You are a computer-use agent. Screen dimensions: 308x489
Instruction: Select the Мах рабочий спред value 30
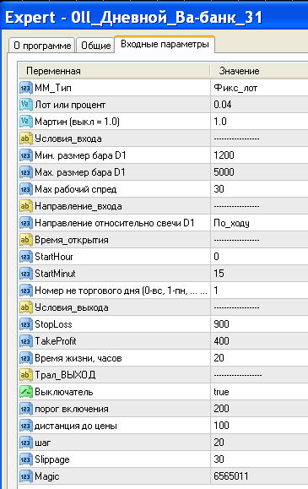coord(219,189)
